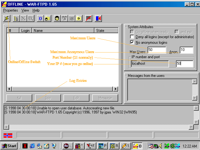Click the taskbar button labeled P
The image size is (200, 150).
(102, 146)
